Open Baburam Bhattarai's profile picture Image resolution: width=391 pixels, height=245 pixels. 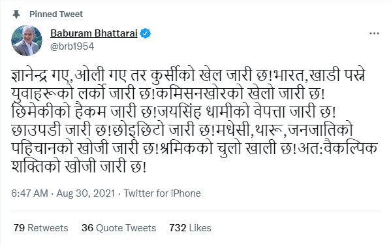(27, 40)
